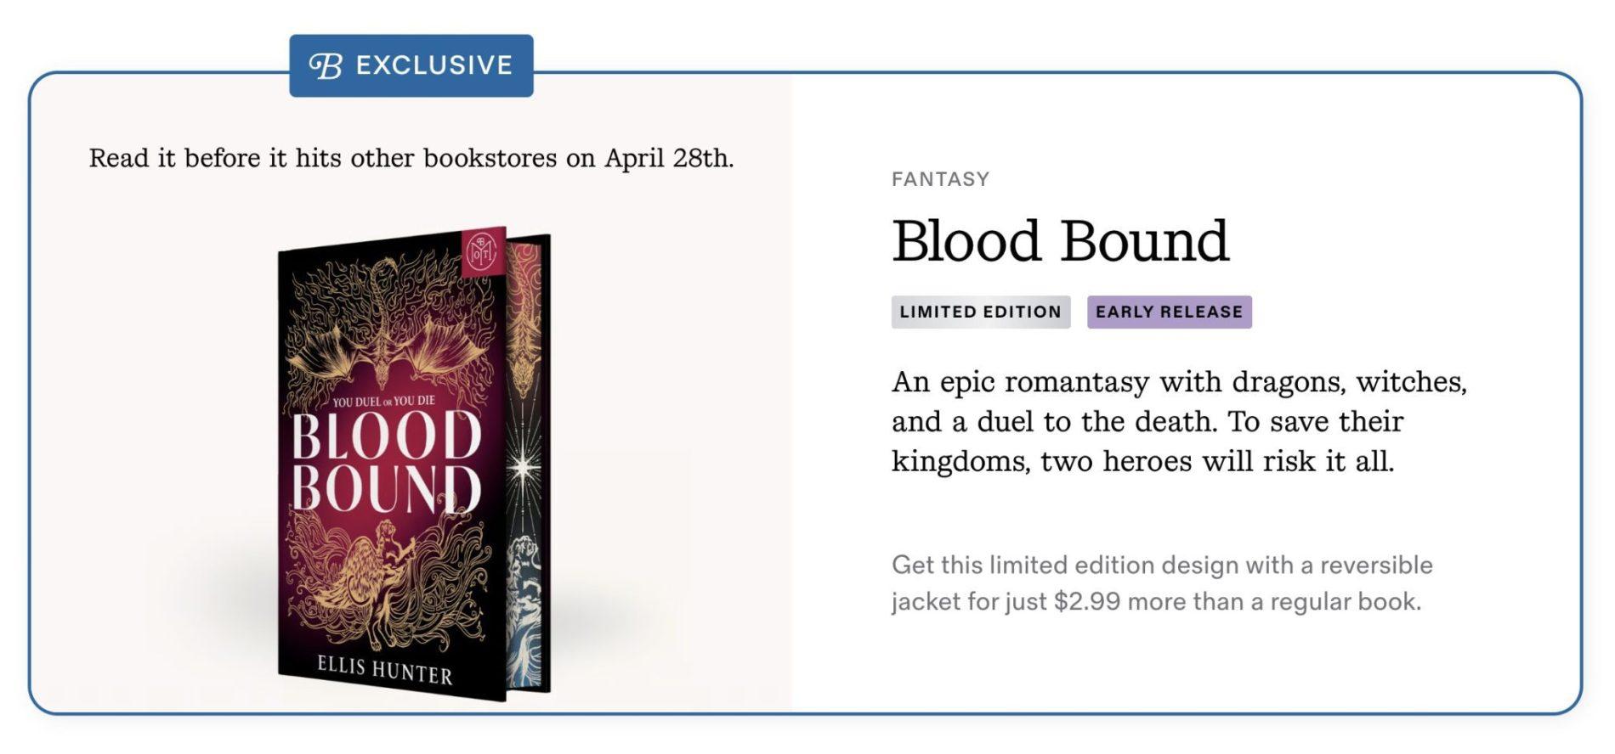Select the FANTASY genre label
Screen dimensions: 1615x754
(x=940, y=179)
